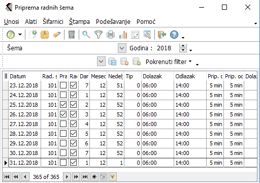Go to first record in navigator

coord(7,177)
